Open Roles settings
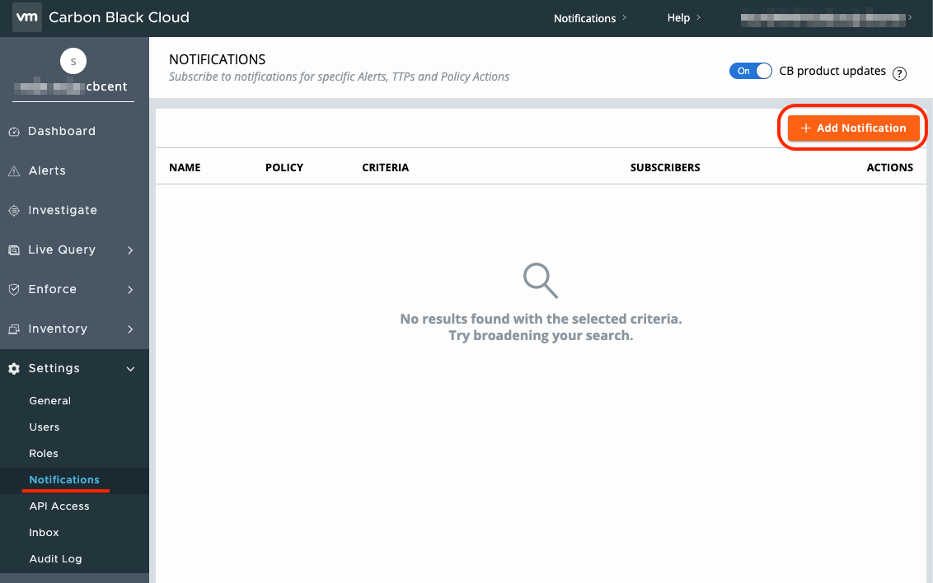Image resolution: width=933 pixels, height=583 pixels. tap(44, 454)
